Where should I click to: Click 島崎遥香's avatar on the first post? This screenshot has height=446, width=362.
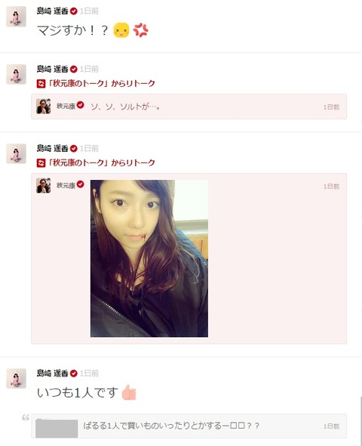point(16,17)
